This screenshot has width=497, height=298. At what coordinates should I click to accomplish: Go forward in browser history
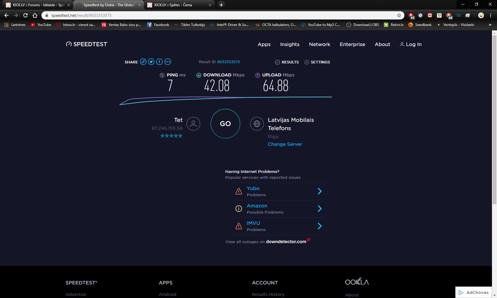pyautogui.click(x=16, y=15)
